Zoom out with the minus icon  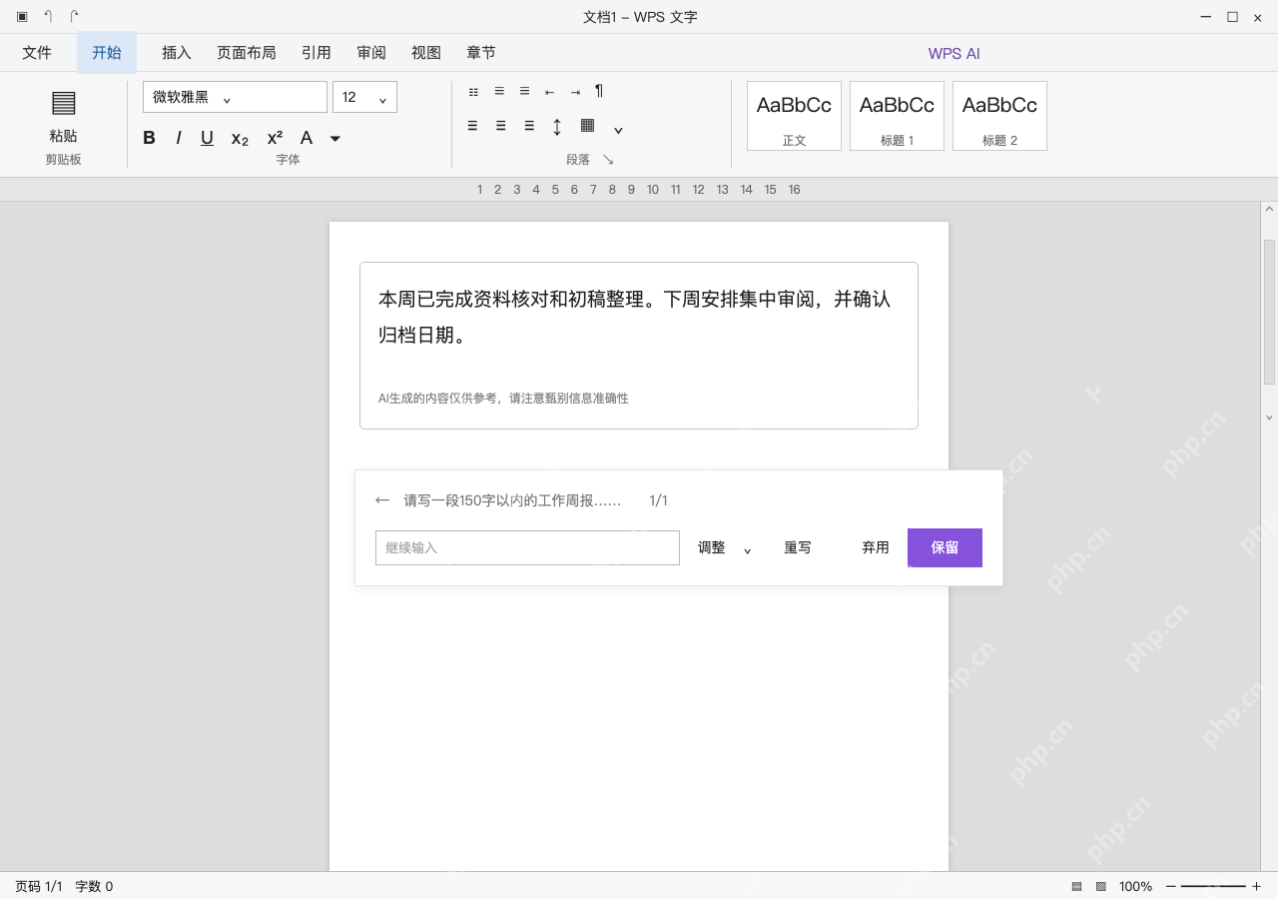point(1171,886)
